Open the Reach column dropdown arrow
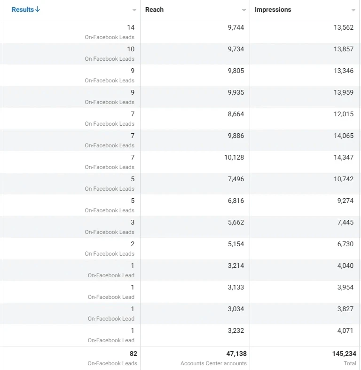Viewport: 361px width, 370px height. tap(244, 10)
